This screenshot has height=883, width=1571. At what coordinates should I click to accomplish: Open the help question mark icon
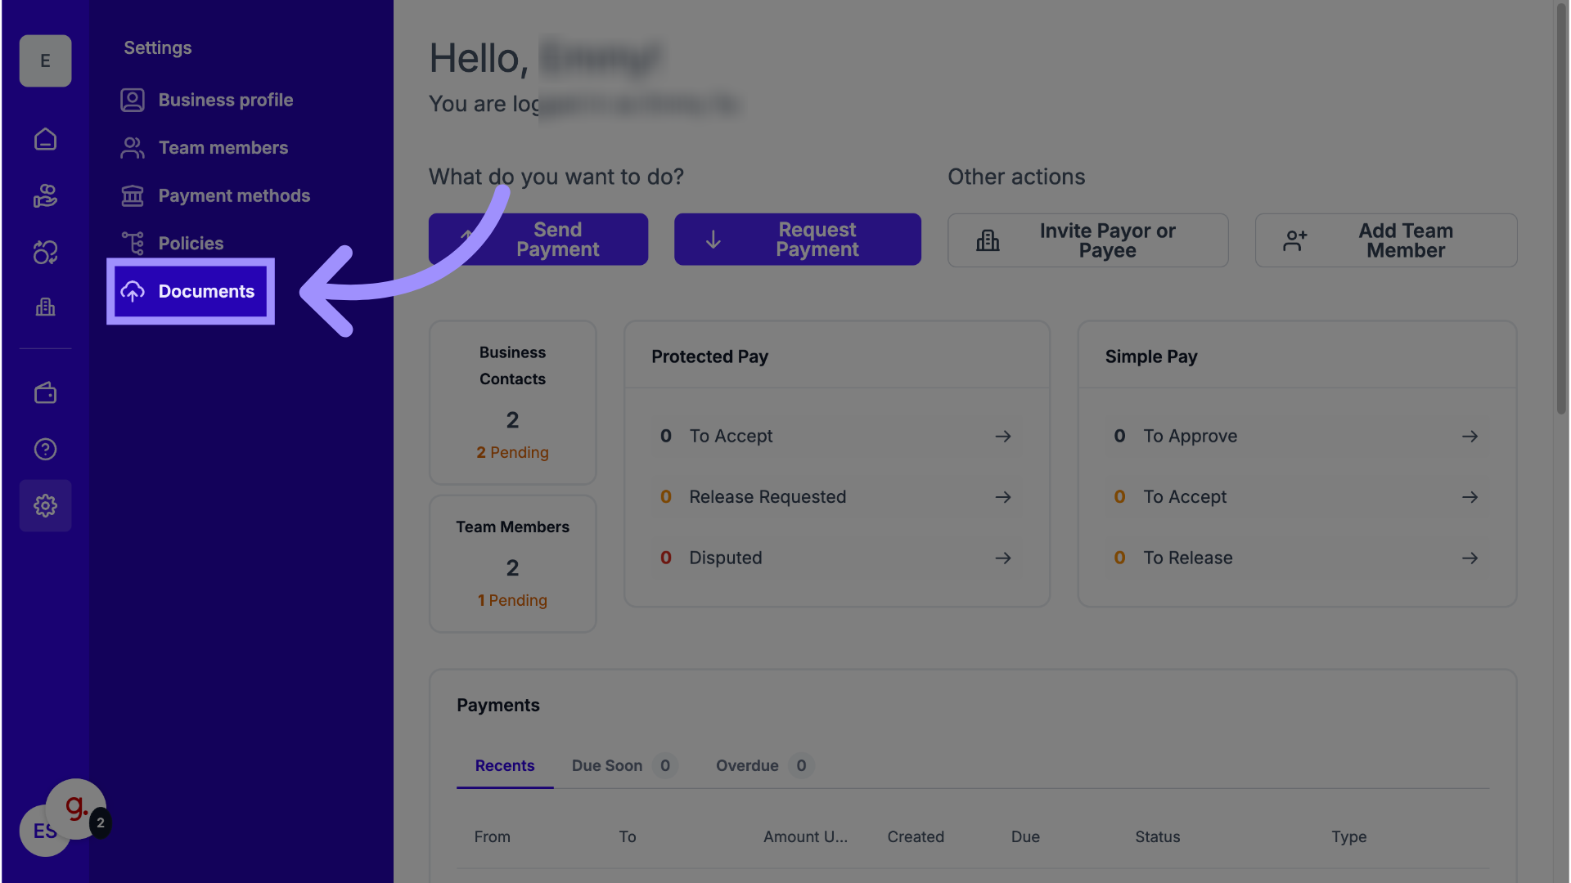pyautogui.click(x=45, y=449)
